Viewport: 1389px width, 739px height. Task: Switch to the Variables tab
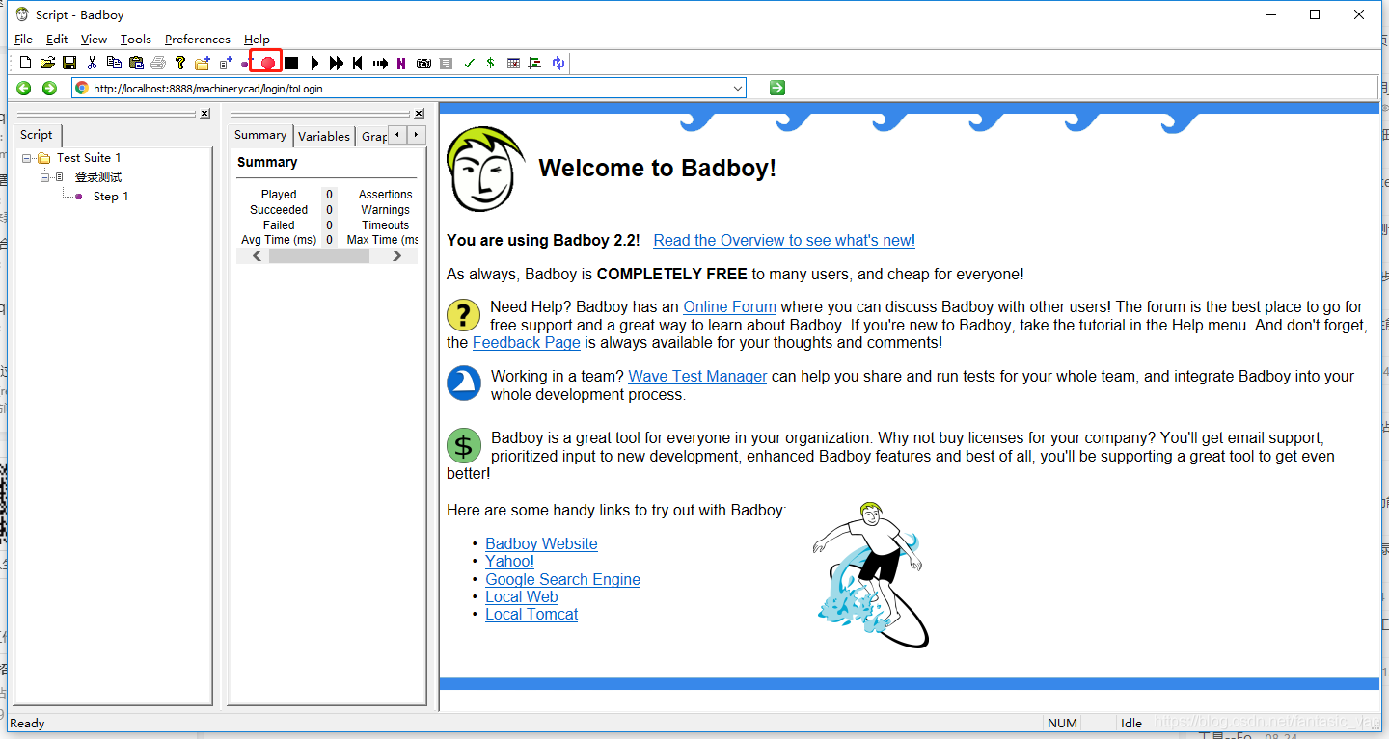point(324,136)
